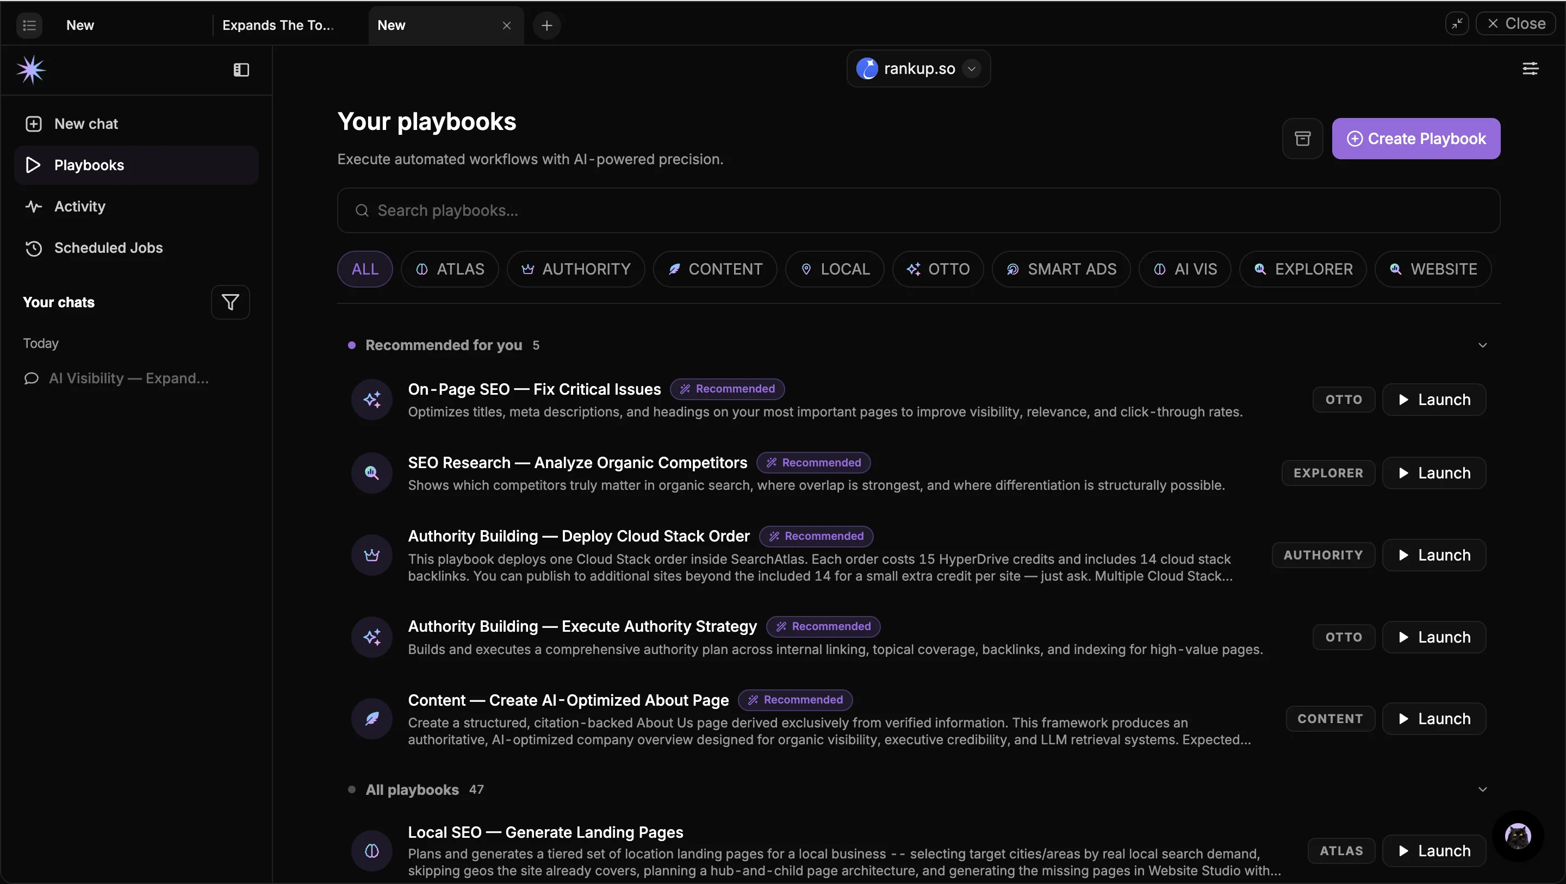The width and height of the screenshot is (1566, 884).
Task: Click CONTENT tag on About Page row
Action: [1330, 719]
